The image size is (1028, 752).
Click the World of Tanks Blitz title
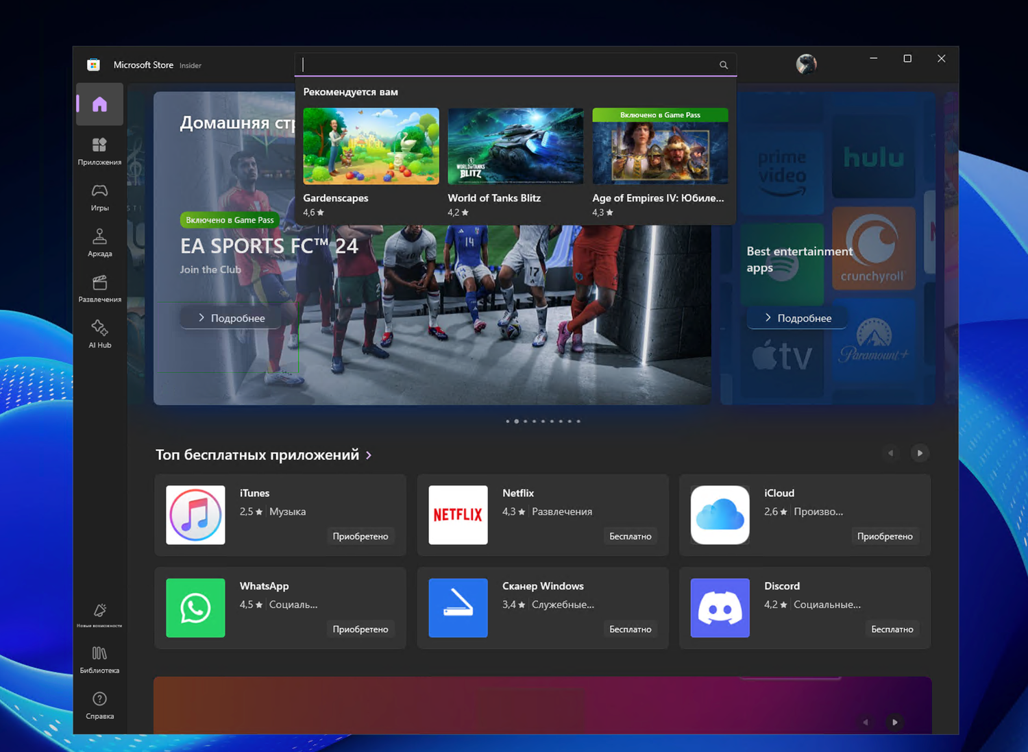[494, 198]
